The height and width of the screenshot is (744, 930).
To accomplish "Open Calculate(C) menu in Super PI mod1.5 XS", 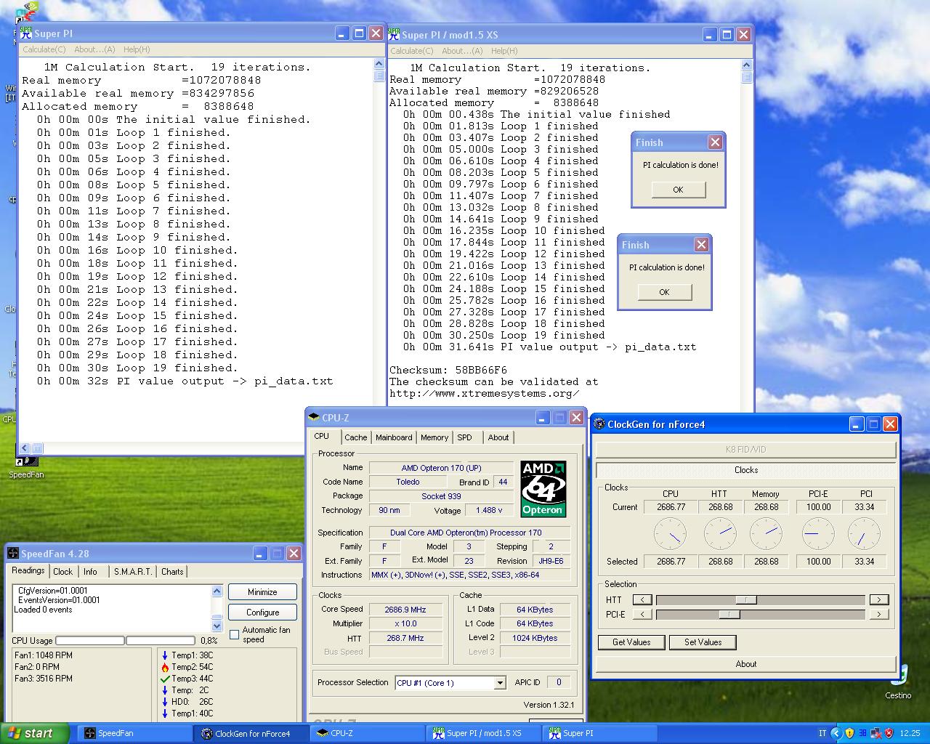I will tap(411, 51).
